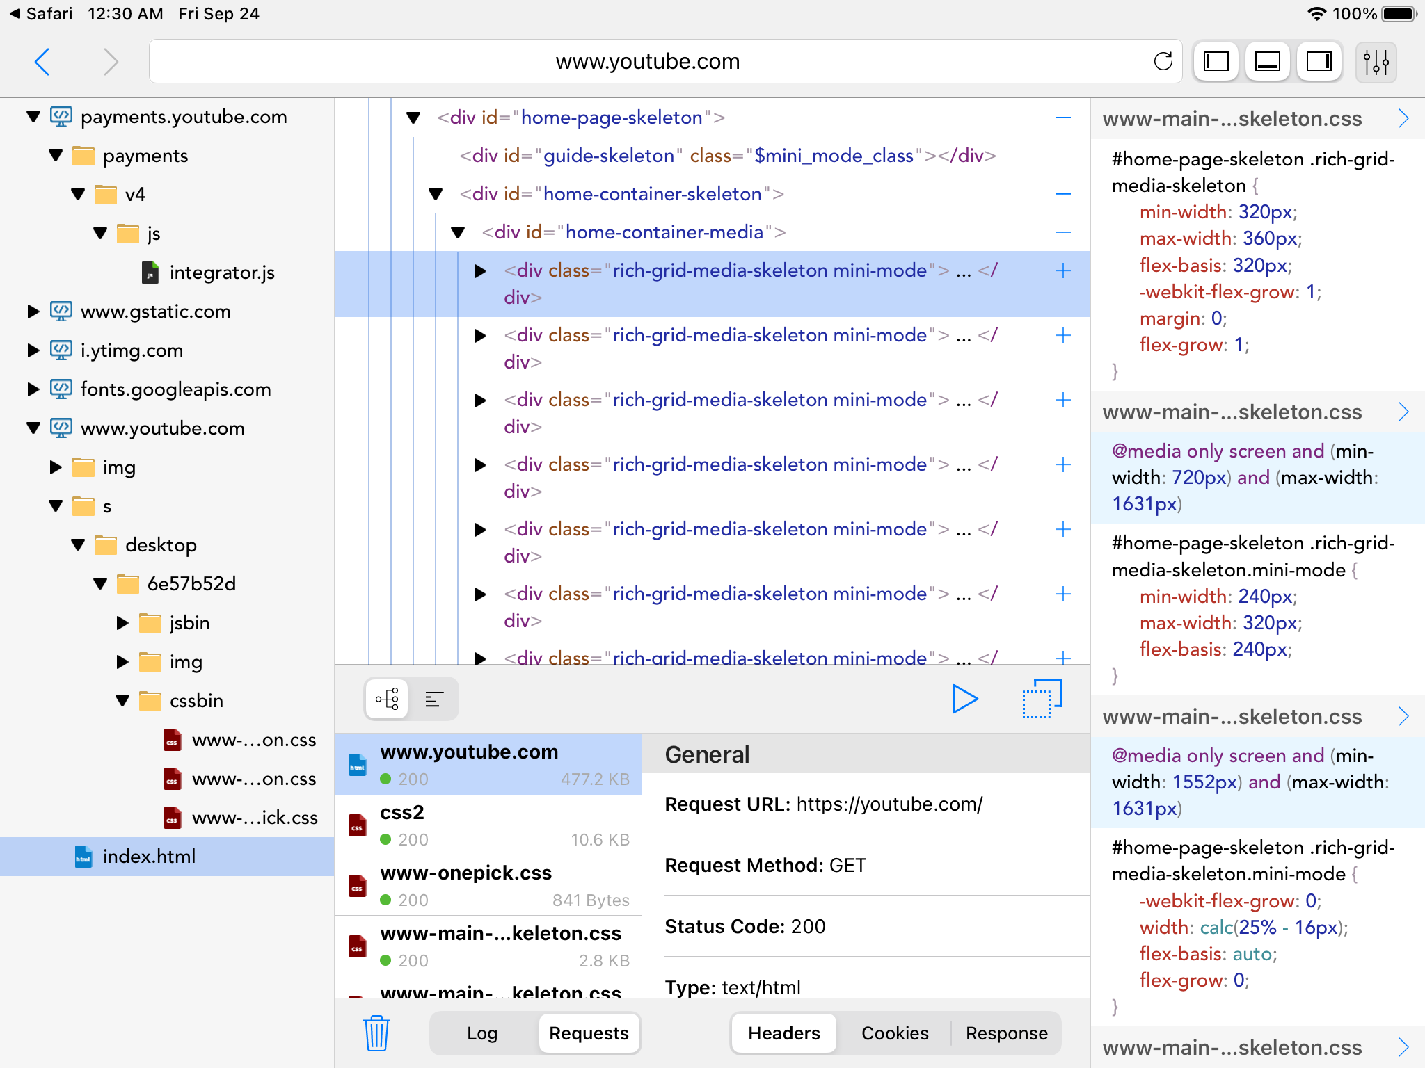
Task: Open the www-…ick.css file
Action: click(x=255, y=818)
